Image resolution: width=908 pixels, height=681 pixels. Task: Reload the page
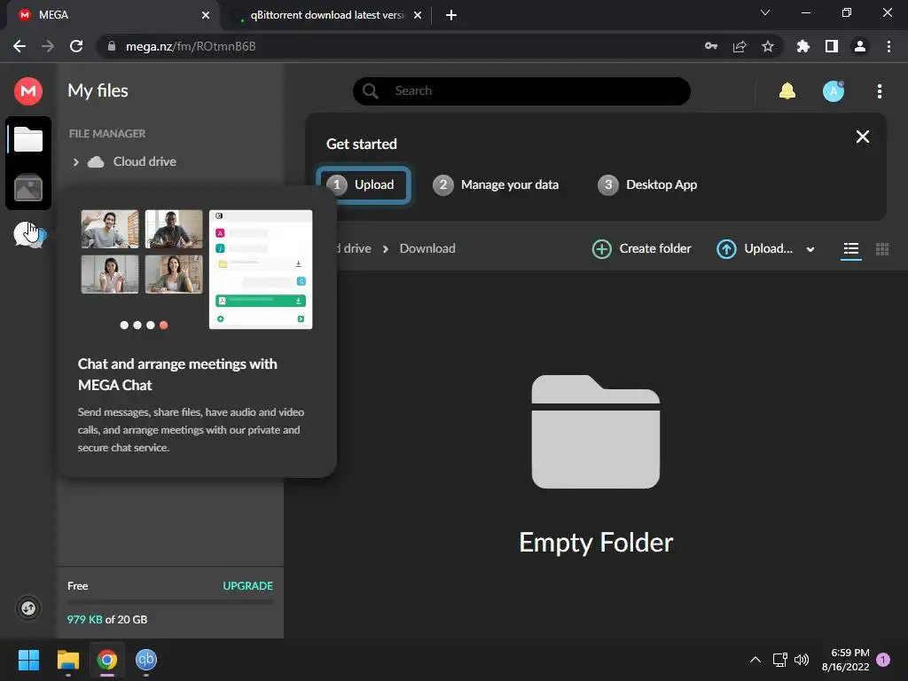point(76,46)
